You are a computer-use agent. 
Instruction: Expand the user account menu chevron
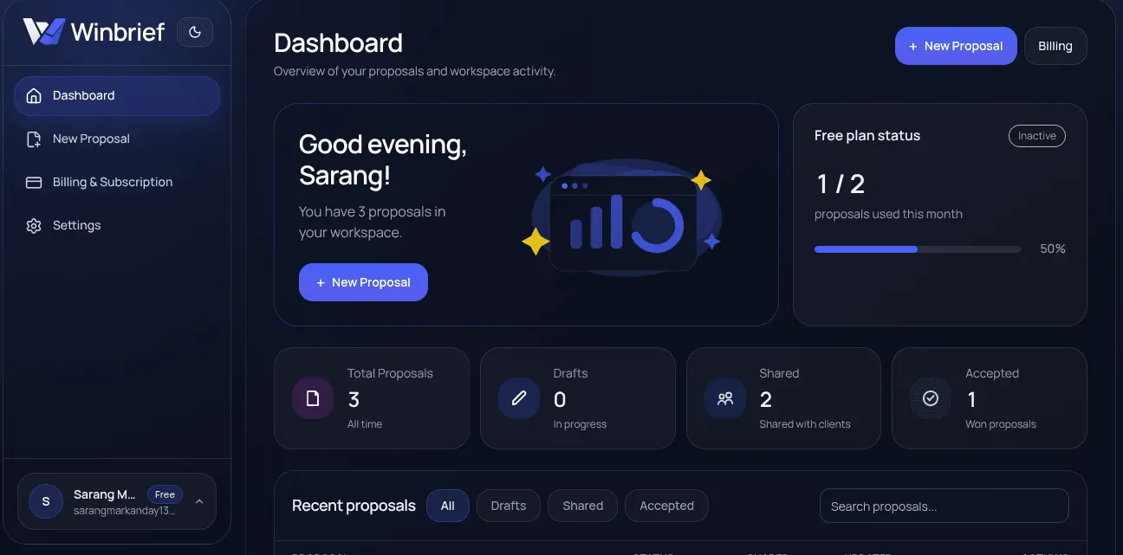point(199,501)
